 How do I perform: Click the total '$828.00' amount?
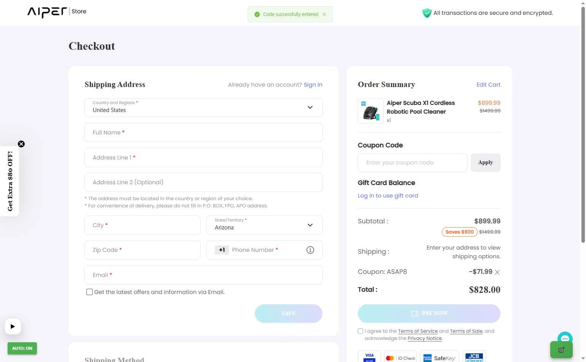(484, 290)
